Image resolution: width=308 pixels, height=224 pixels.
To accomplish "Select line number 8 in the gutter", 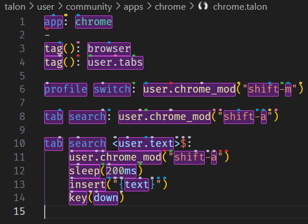I will [22, 117].
